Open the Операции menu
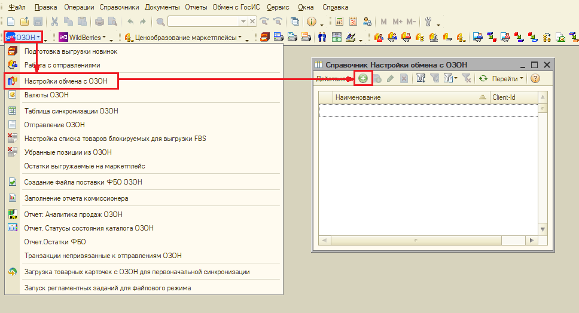Screen dimensions: 579x313 pyautogui.click(x=79, y=7)
